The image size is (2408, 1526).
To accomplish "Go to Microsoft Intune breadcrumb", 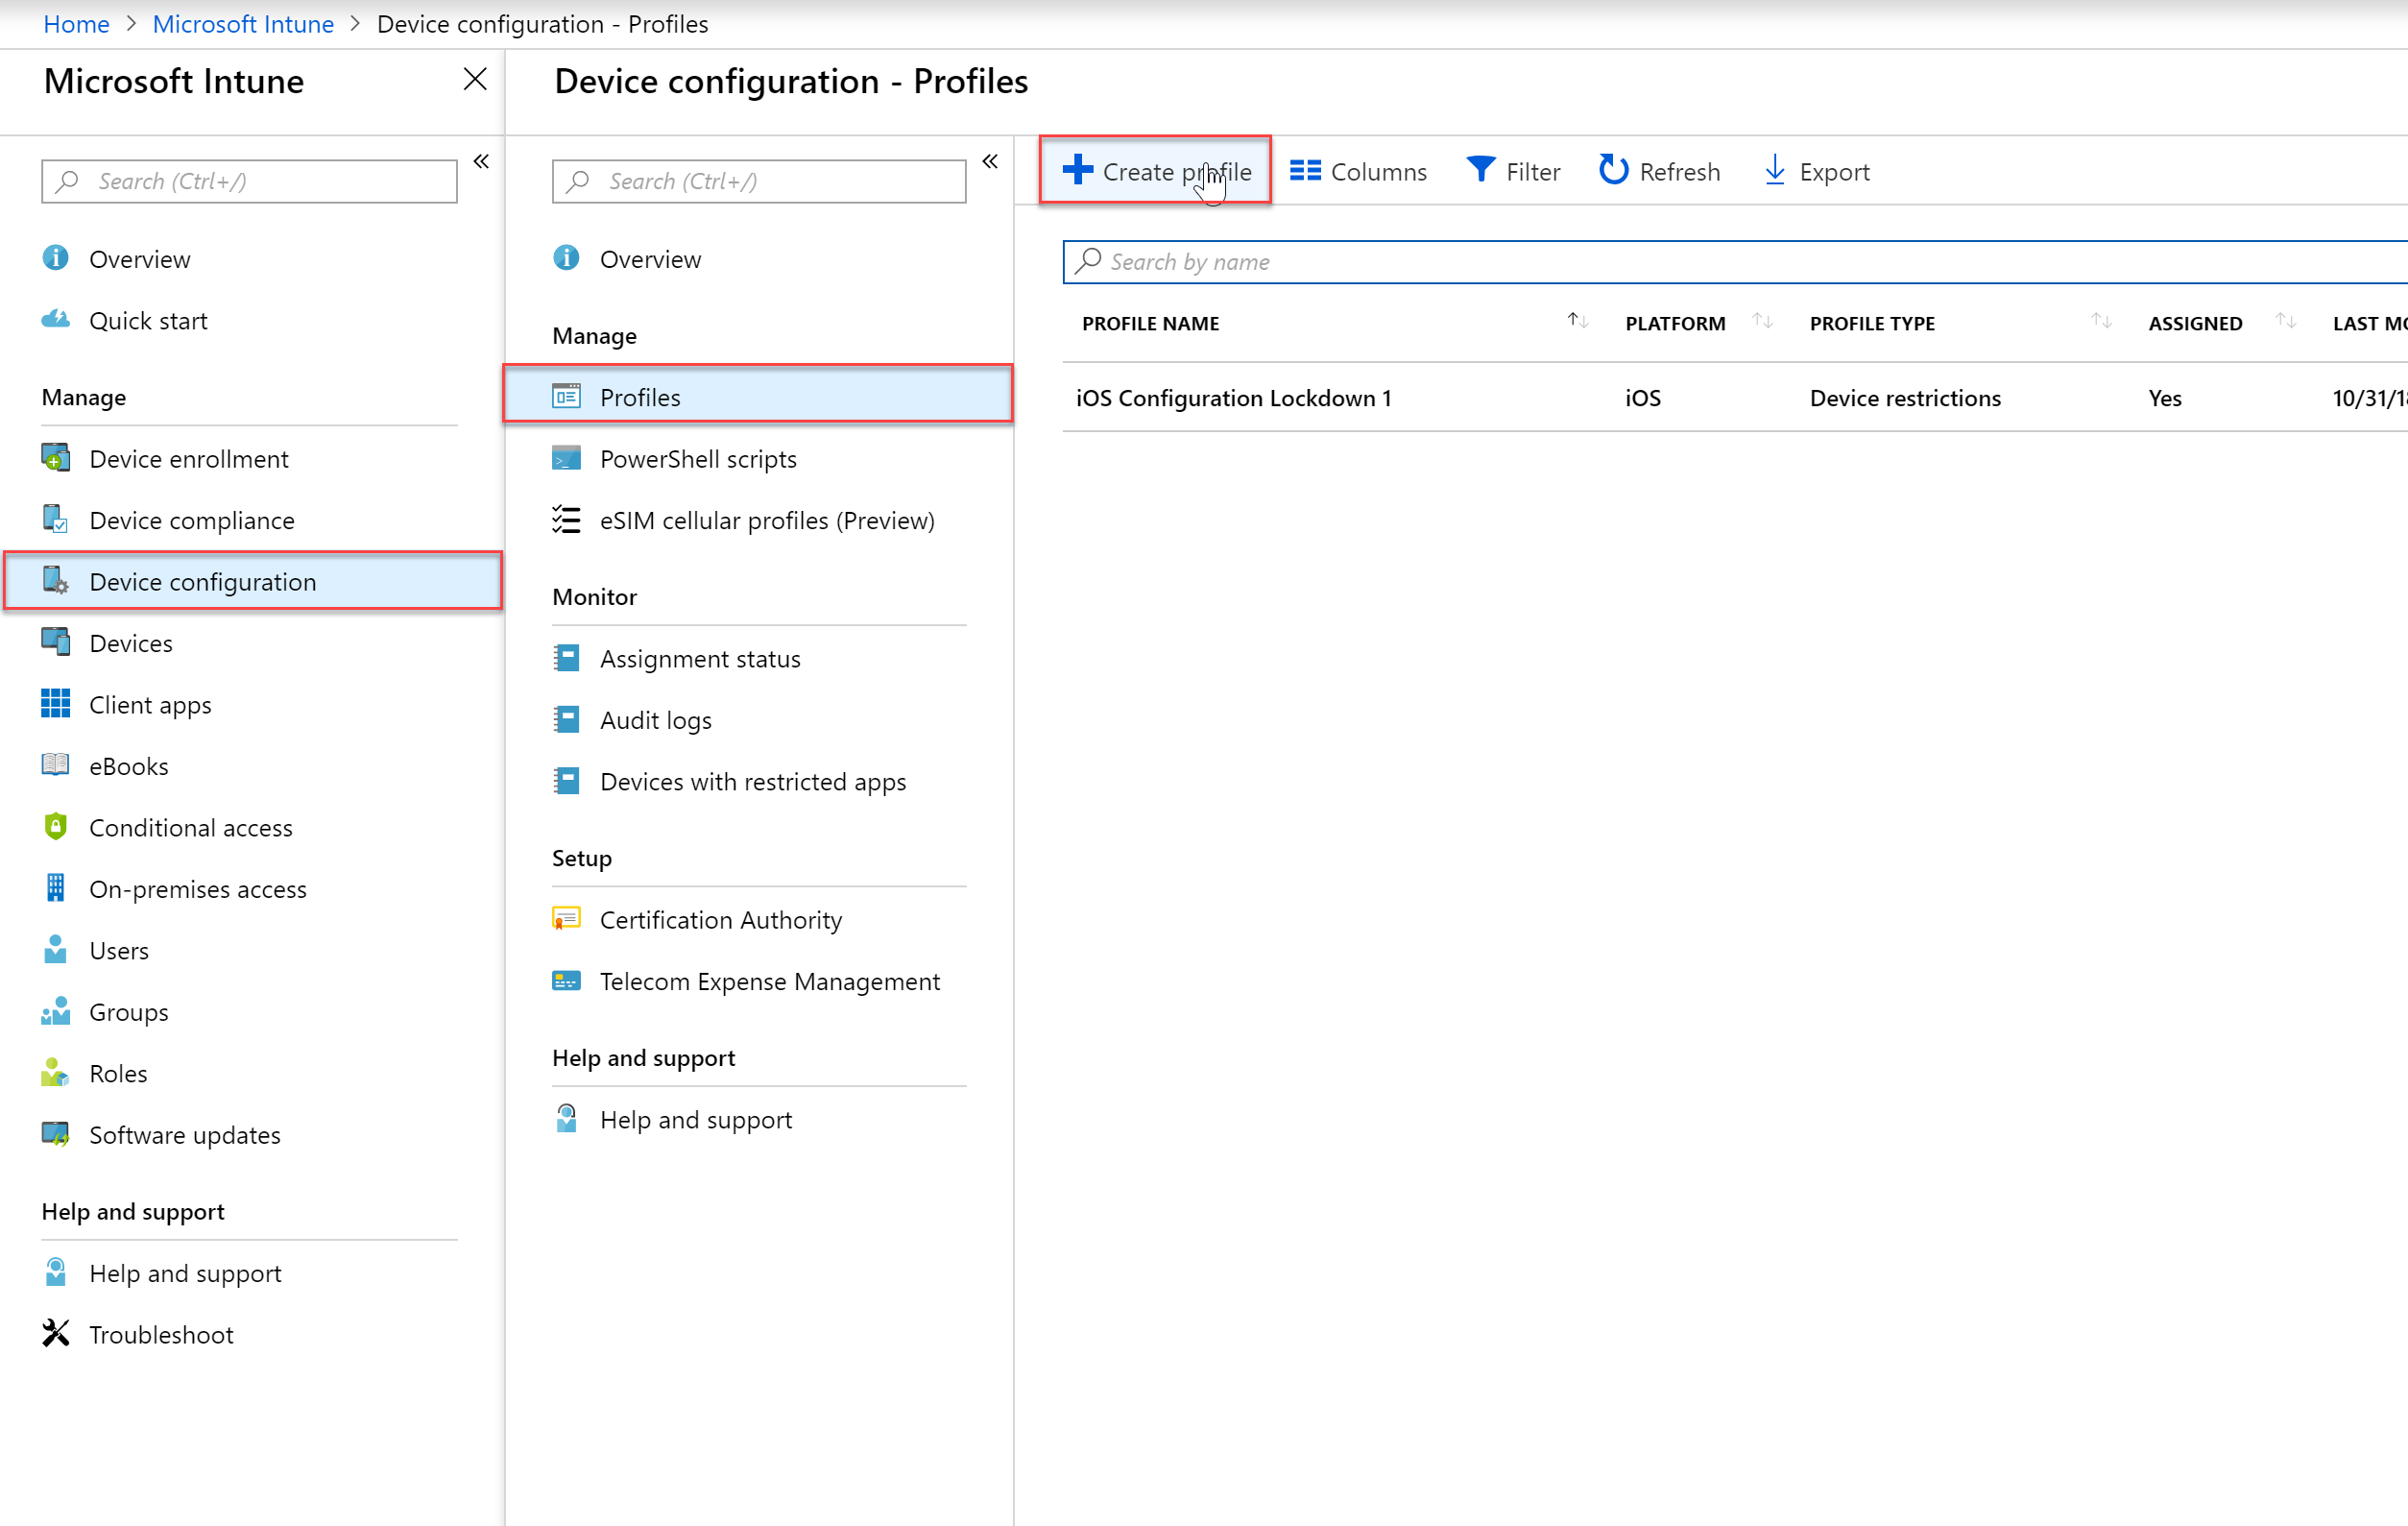I will click(x=243, y=24).
